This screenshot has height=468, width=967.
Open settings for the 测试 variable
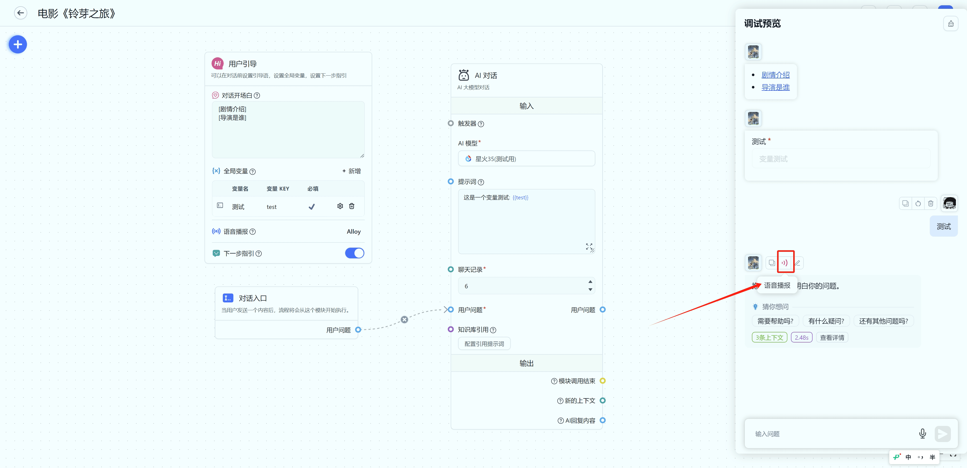340,206
